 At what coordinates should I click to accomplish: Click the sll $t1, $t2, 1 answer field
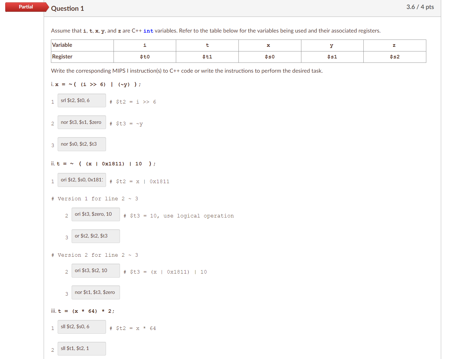coord(82,348)
